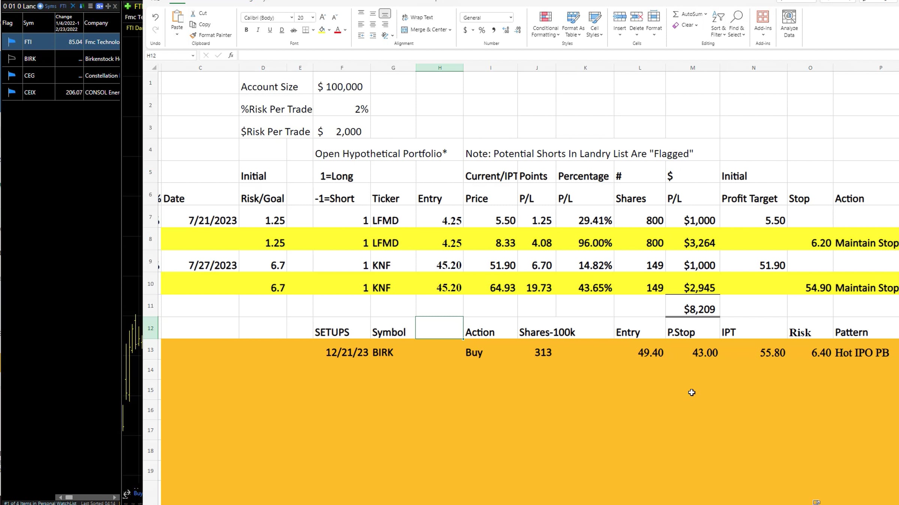
Task: Decrease decimal places
Action: tap(518, 30)
